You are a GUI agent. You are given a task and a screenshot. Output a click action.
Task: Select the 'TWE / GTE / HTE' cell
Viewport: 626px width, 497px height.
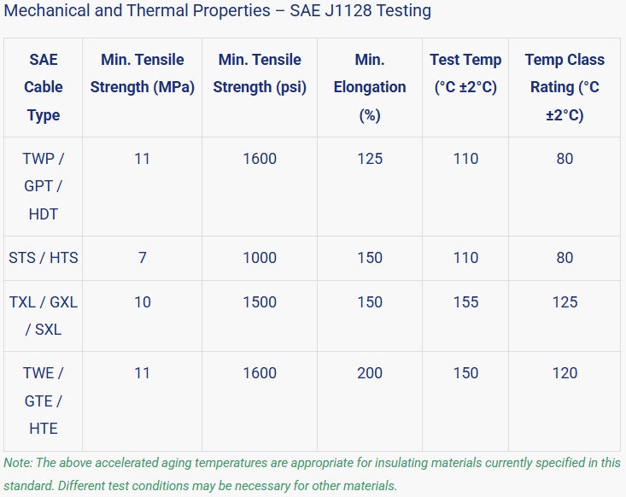(44, 401)
